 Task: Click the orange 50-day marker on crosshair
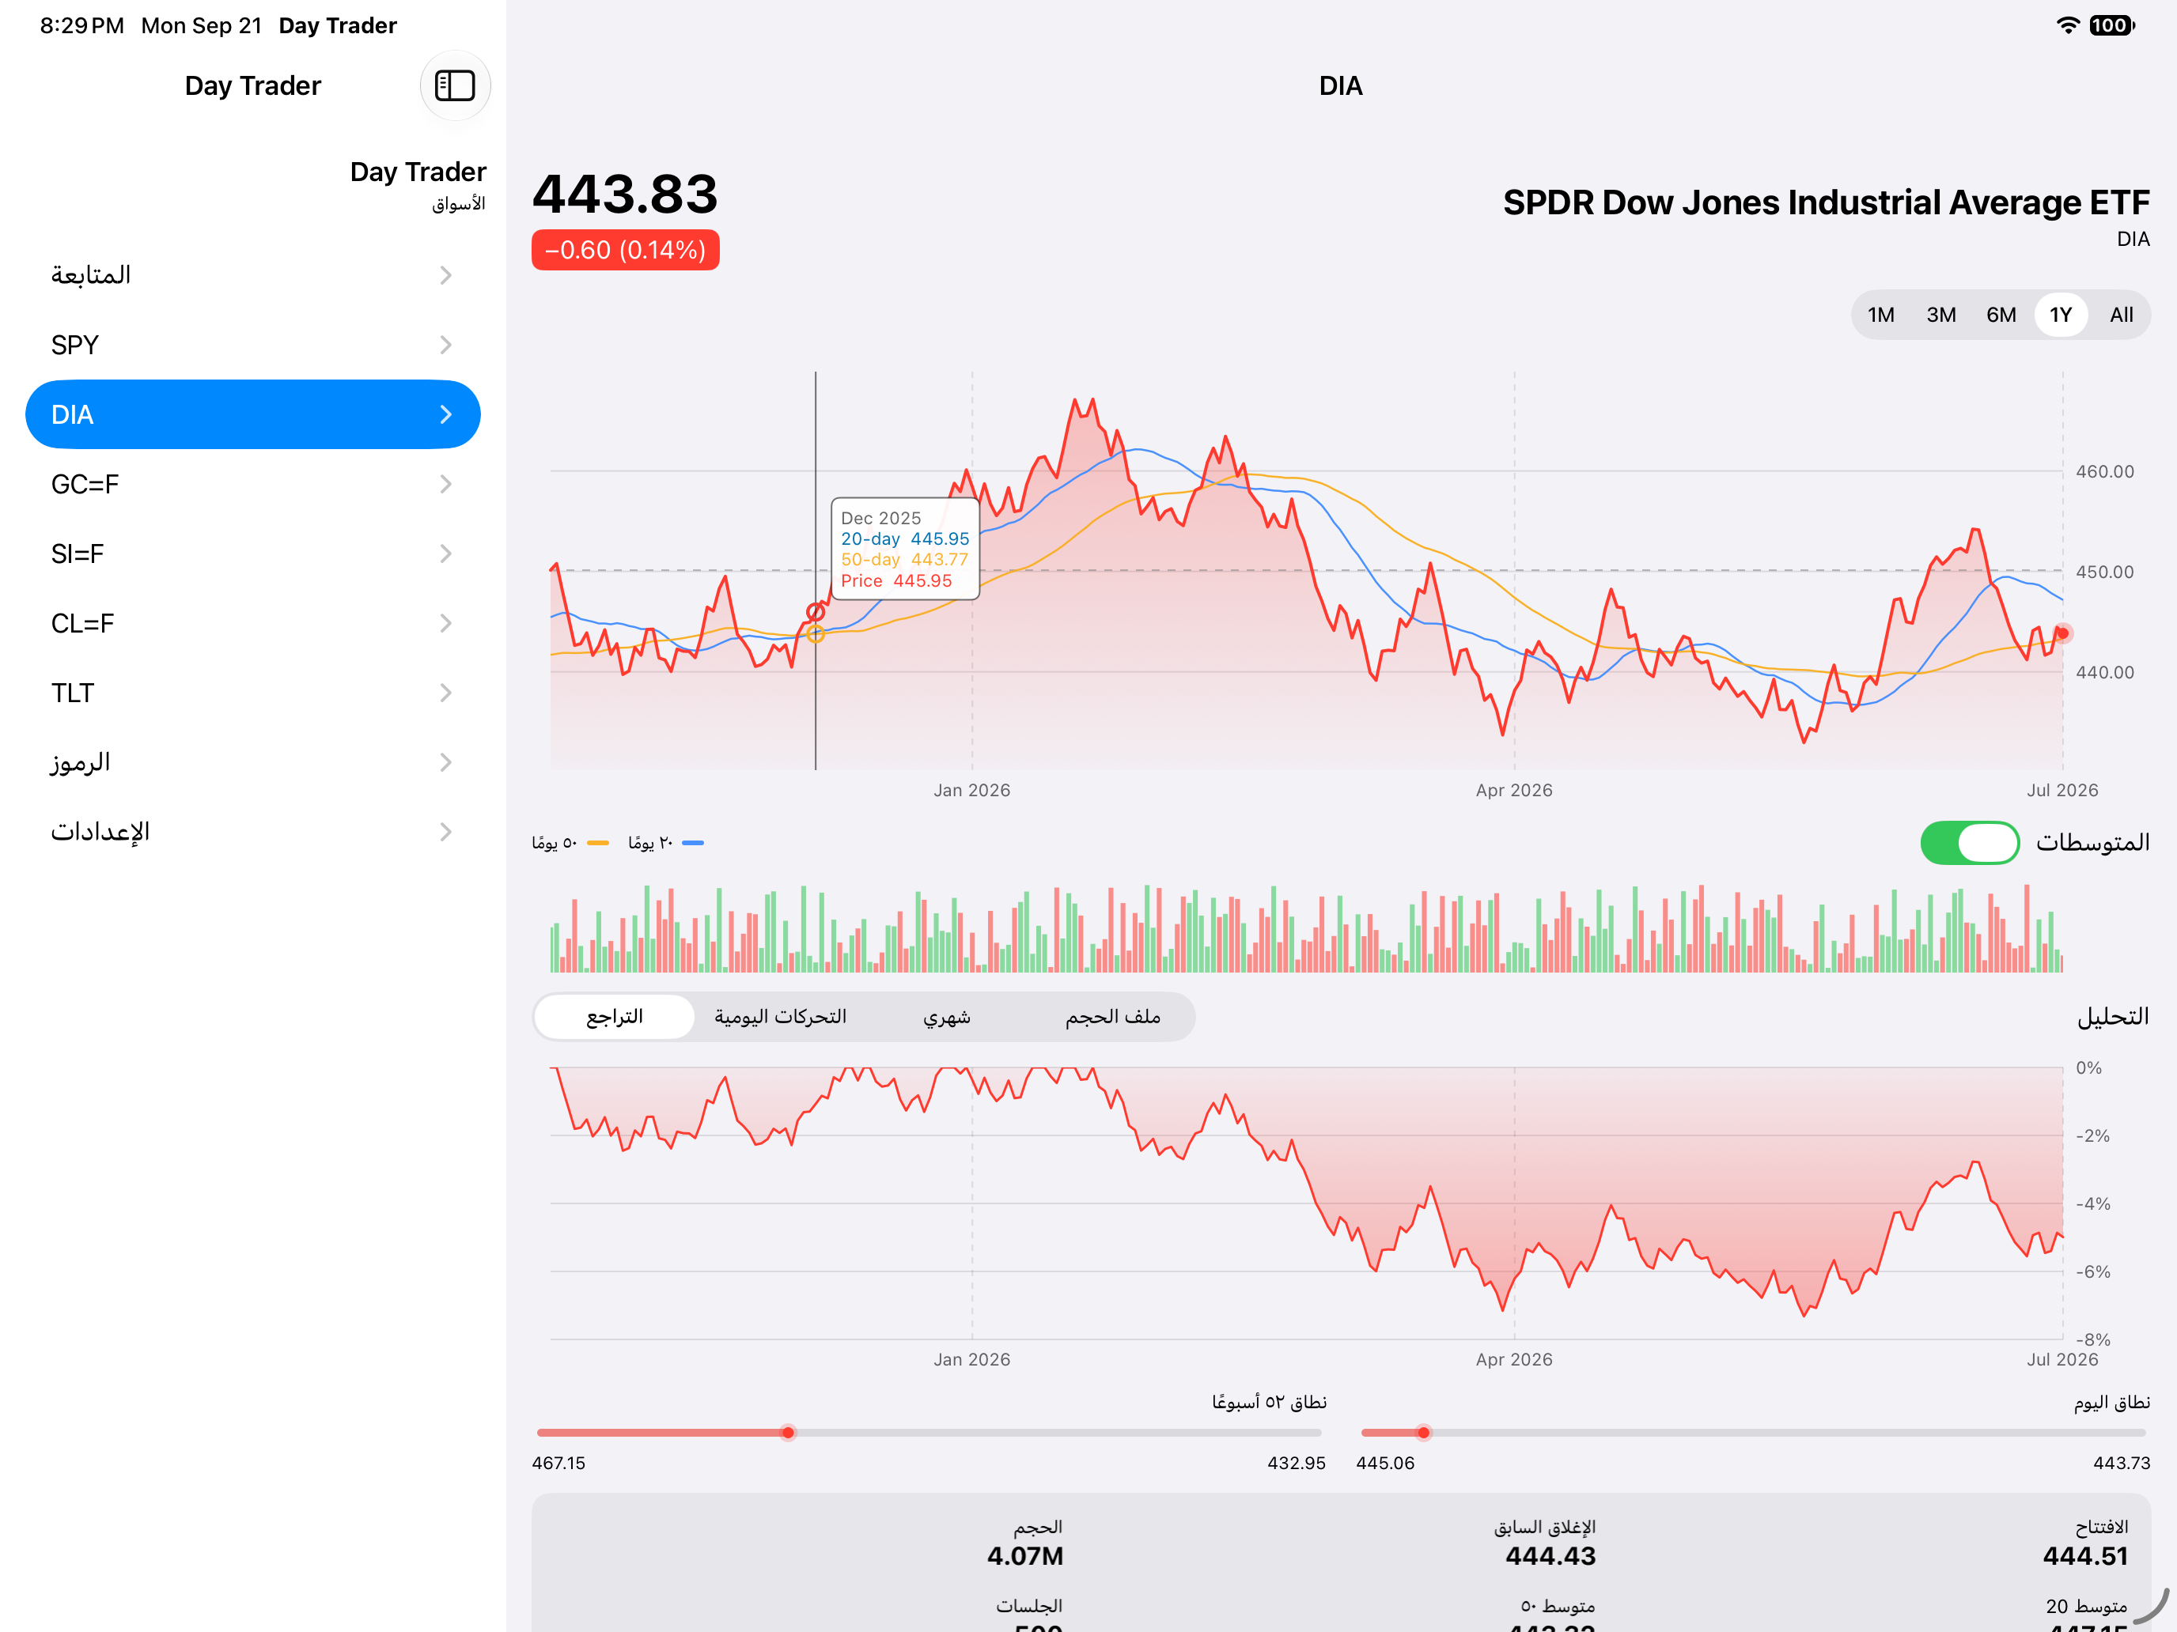pyautogui.click(x=816, y=634)
